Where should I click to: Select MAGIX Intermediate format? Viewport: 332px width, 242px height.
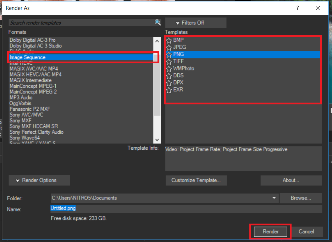(81, 80)
